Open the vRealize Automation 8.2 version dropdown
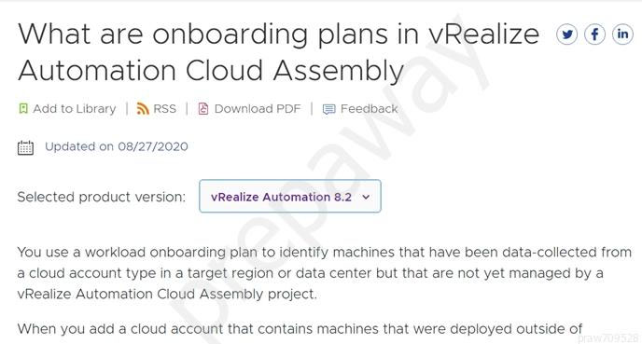Viewport: 642px width, 344px height. tap(290, 196)
